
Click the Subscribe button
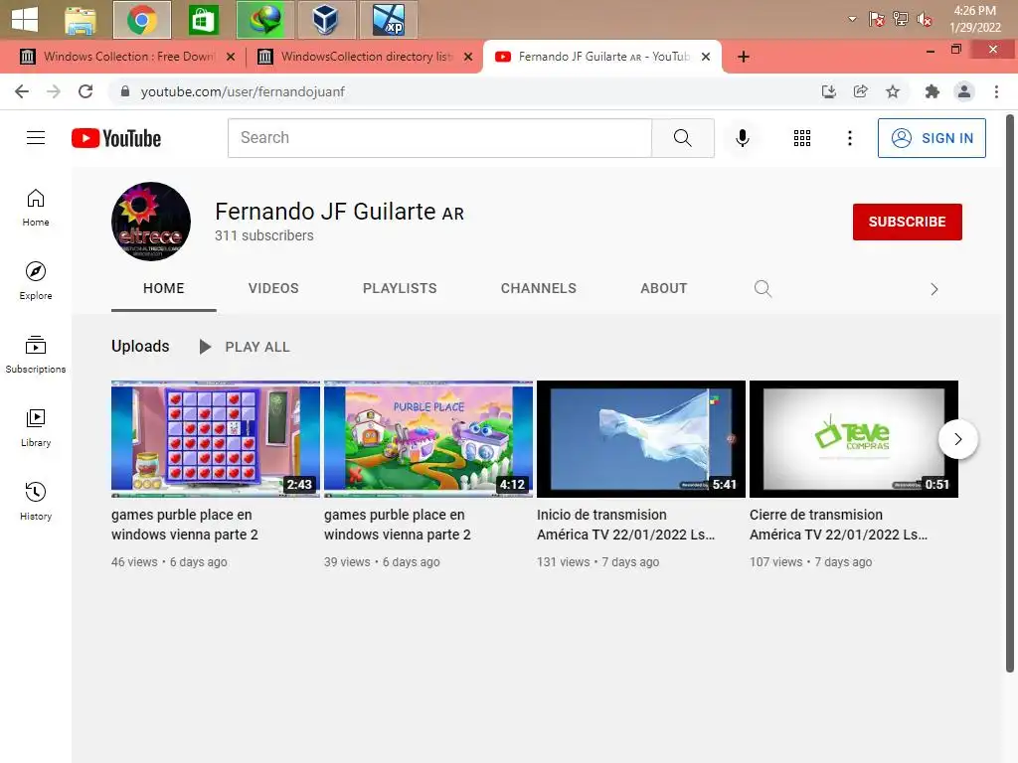[x=907, y=222]
